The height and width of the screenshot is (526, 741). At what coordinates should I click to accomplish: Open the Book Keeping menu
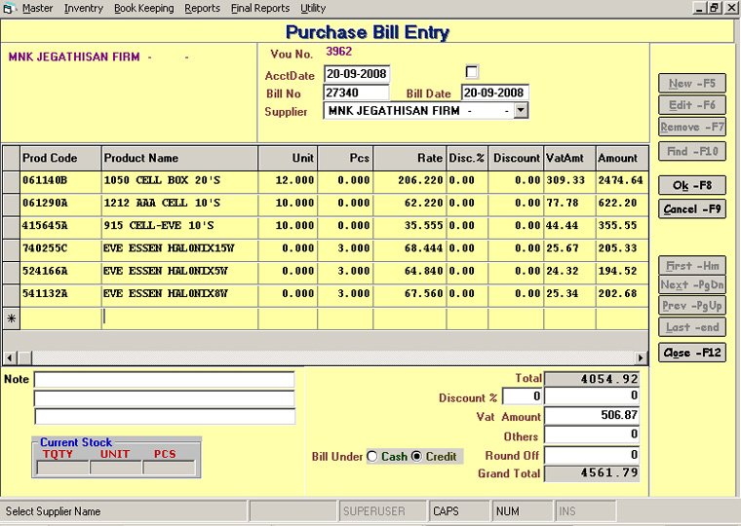(143, 8)
